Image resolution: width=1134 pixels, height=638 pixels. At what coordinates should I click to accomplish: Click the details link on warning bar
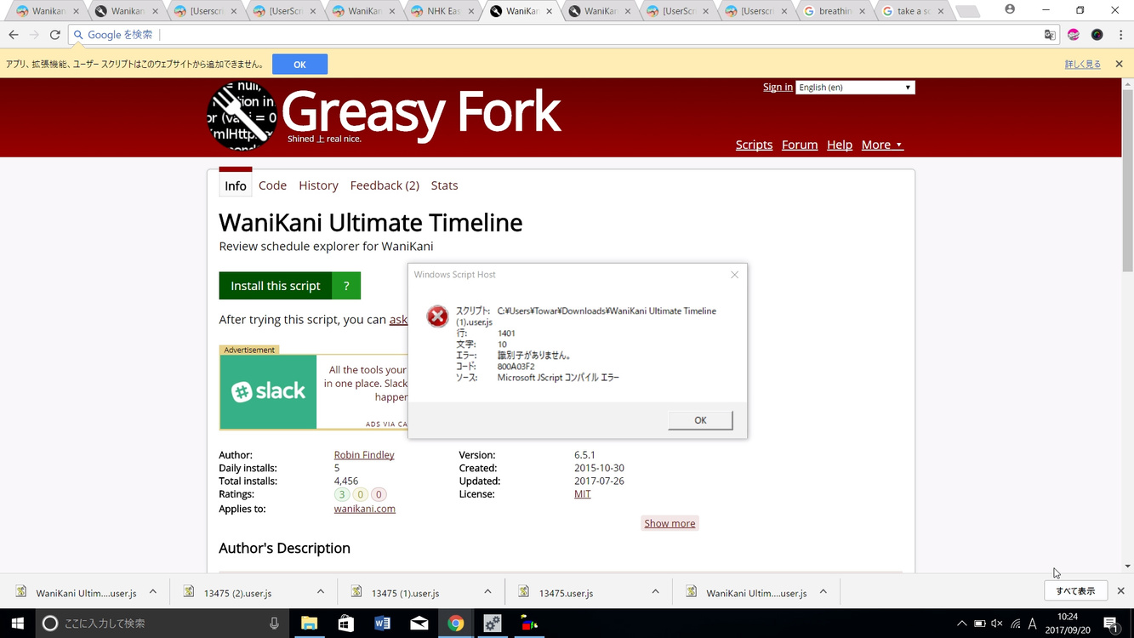(1082, 65)
